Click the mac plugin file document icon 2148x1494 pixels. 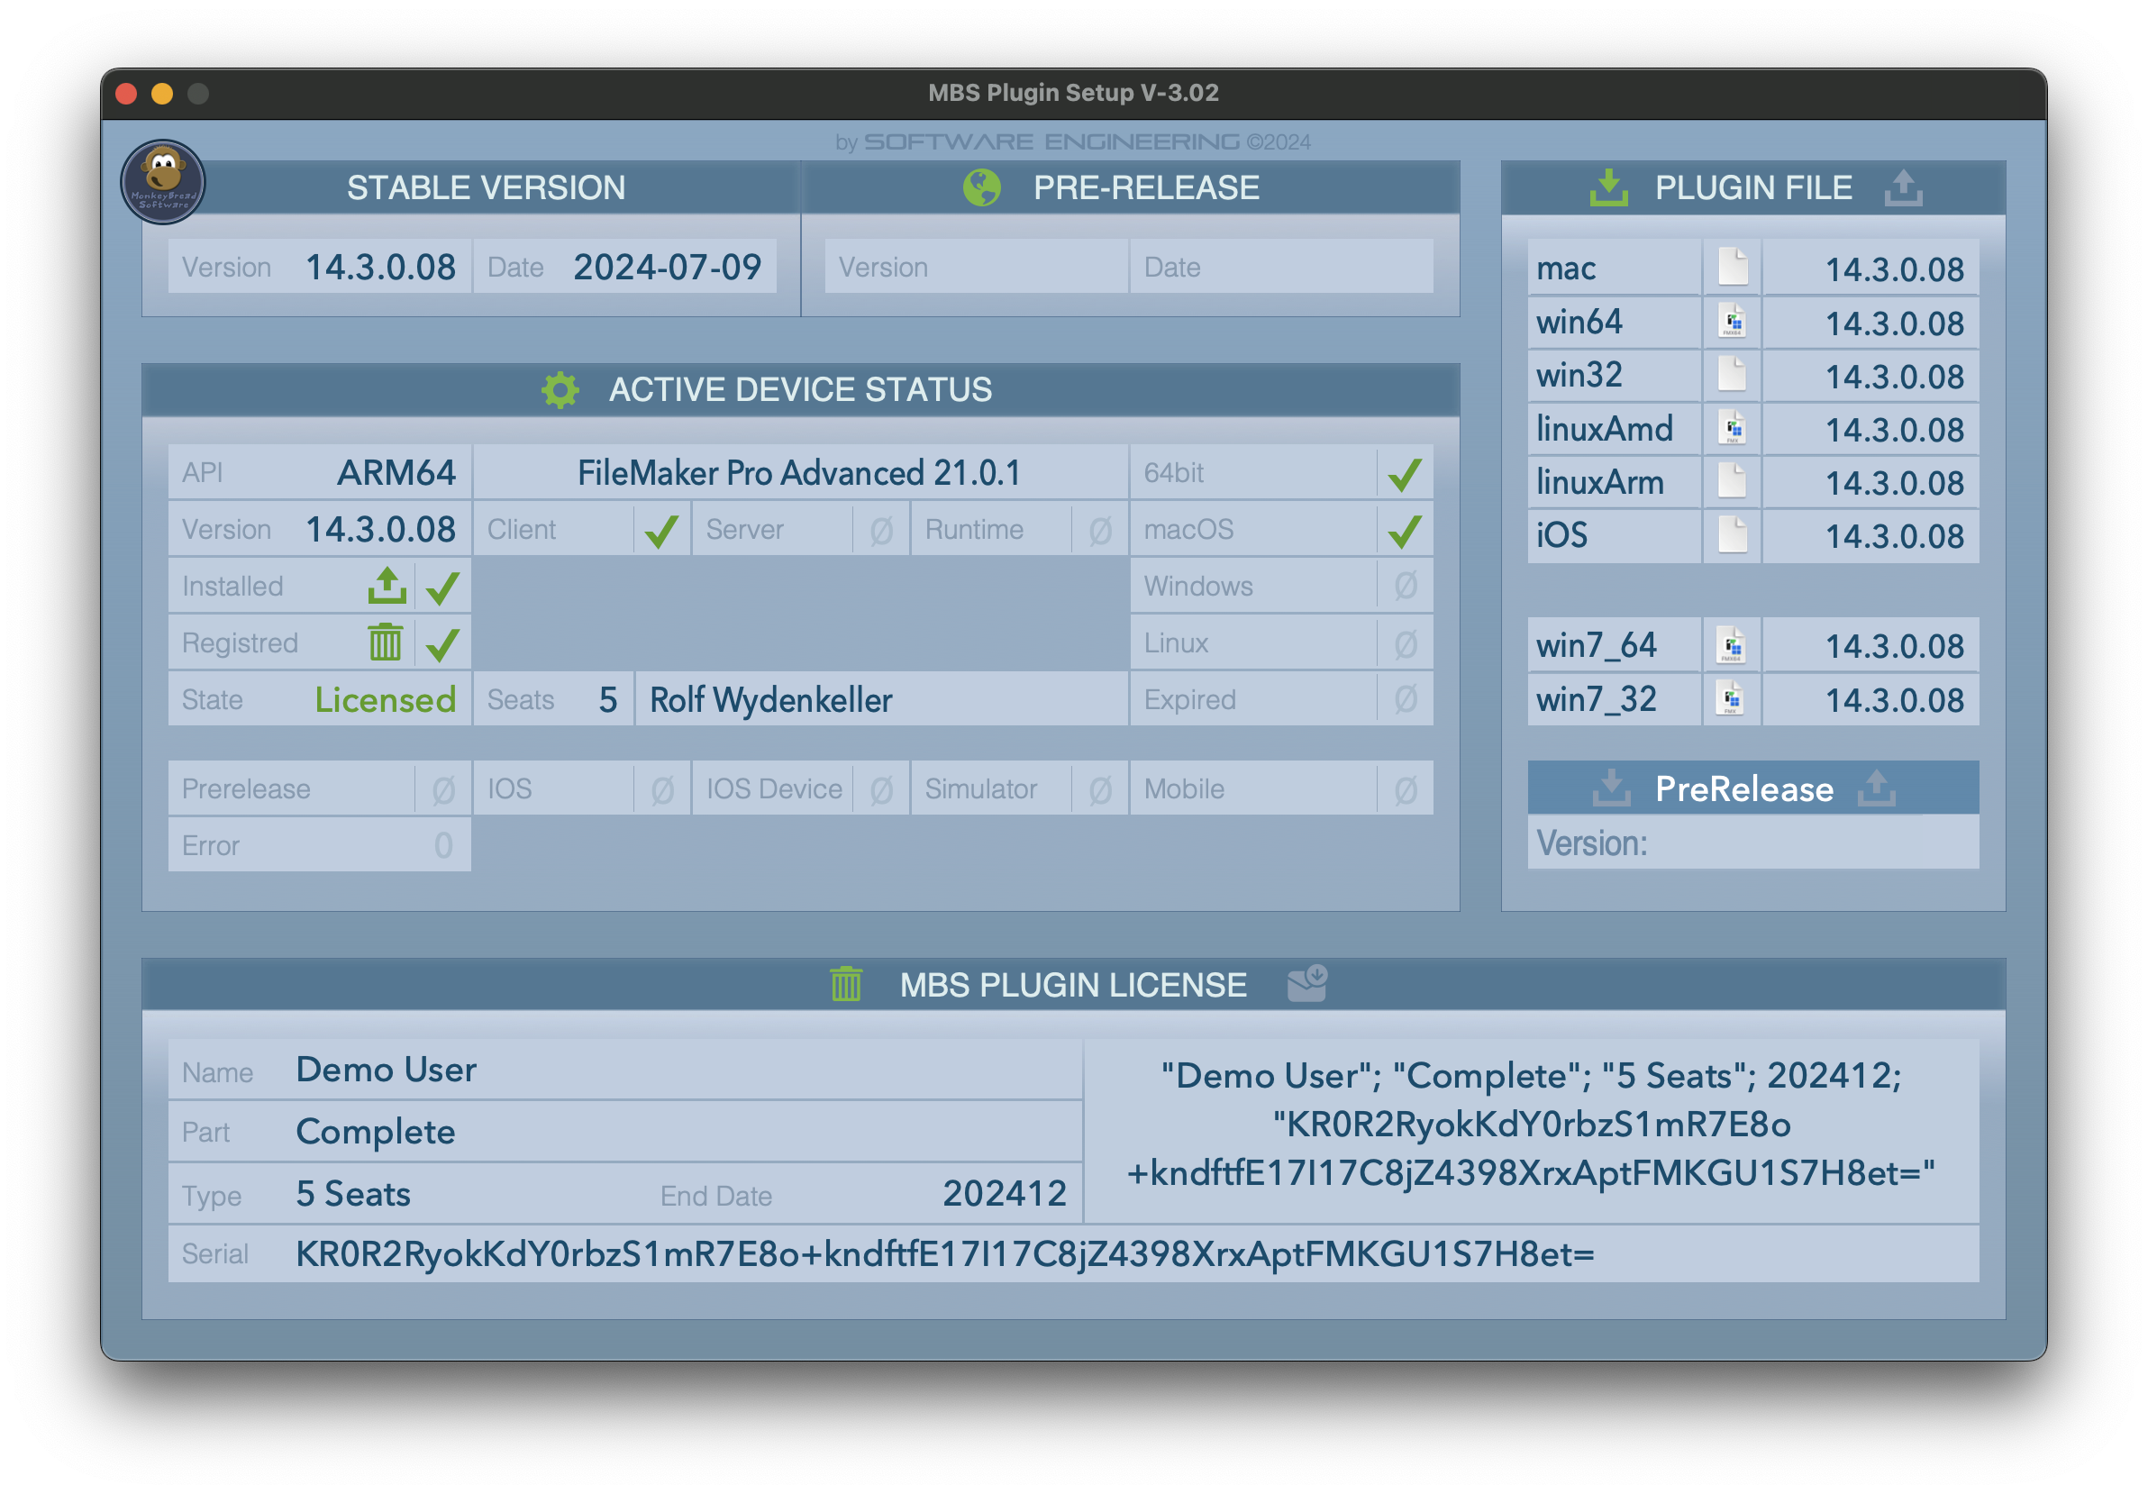point(1732,268)
